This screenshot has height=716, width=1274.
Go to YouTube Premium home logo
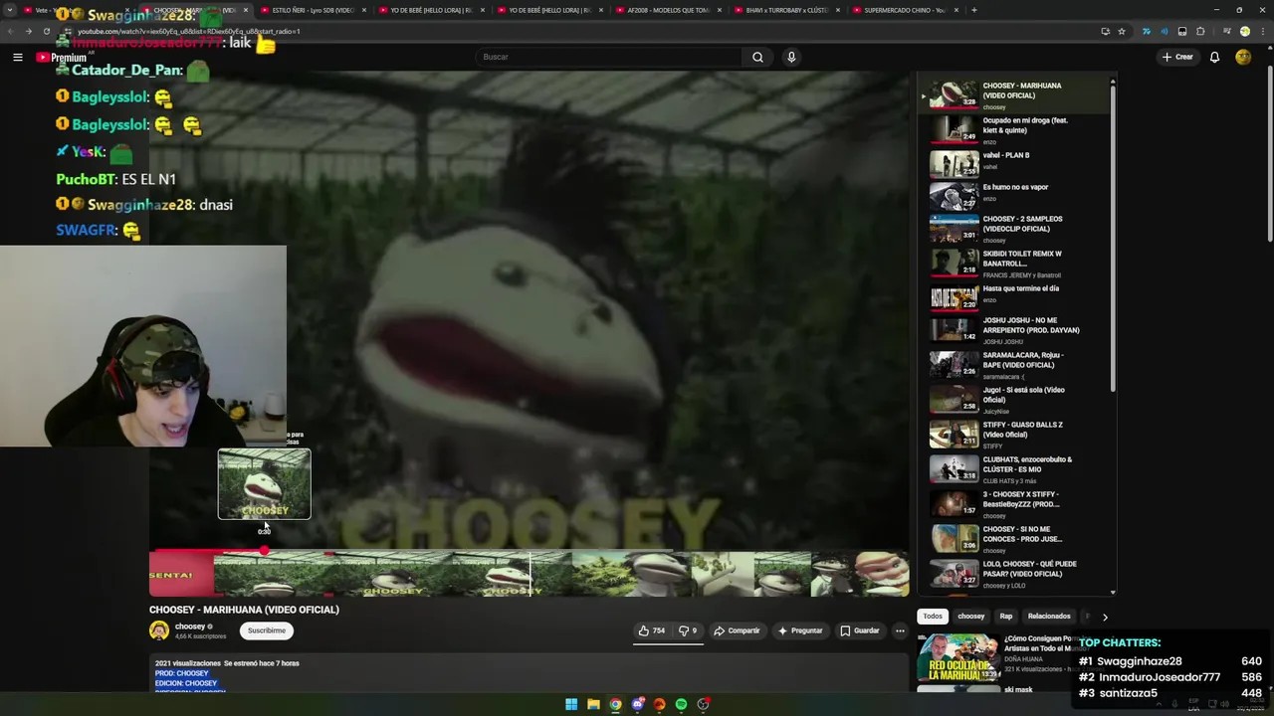click(61, 58)
